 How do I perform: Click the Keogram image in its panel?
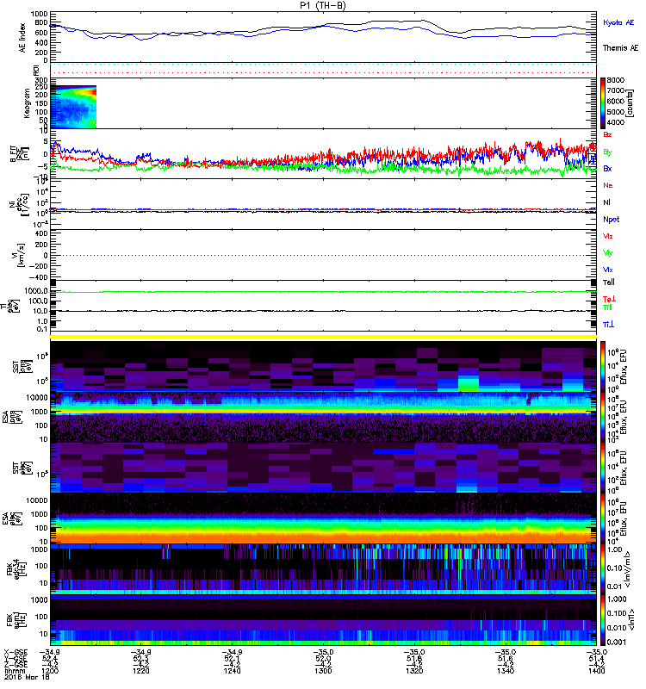[x=73, y=107]
